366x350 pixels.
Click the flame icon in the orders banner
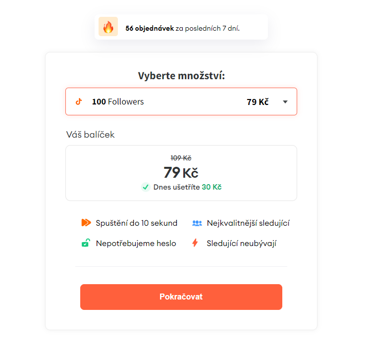click(108, 27)
